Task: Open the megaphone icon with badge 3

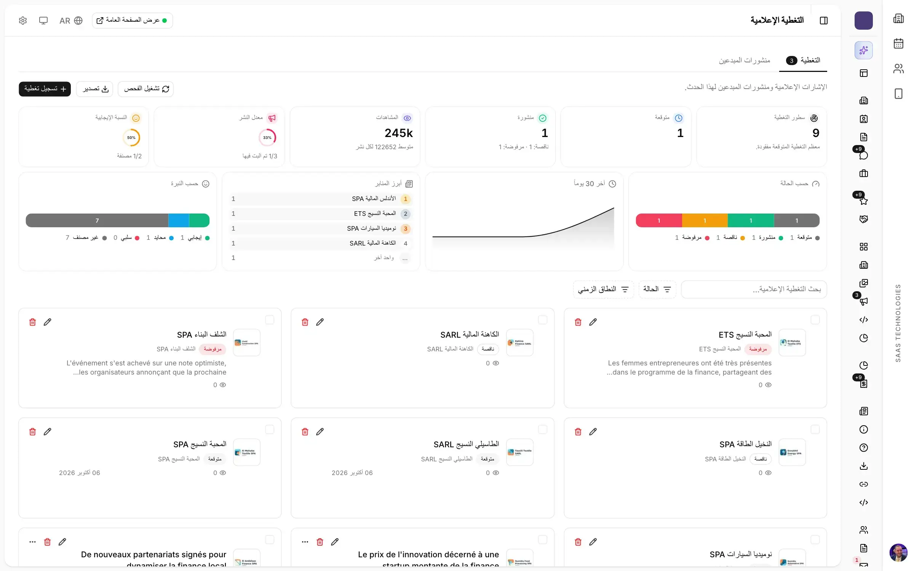Action: tap(863, 301)
